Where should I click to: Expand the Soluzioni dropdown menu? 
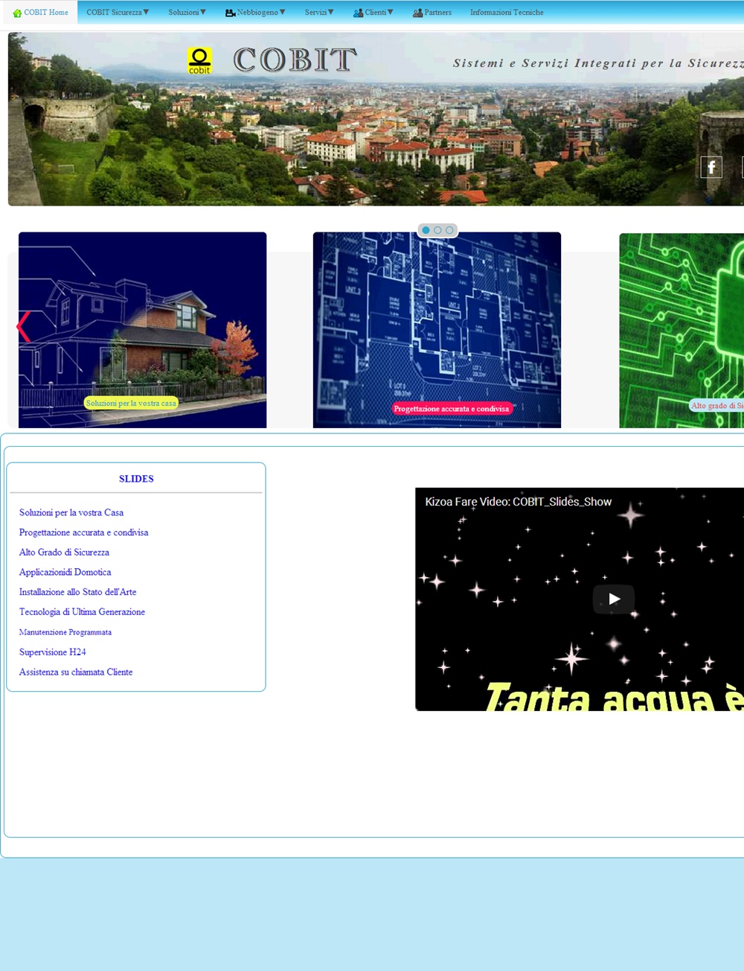click(187, 13)
